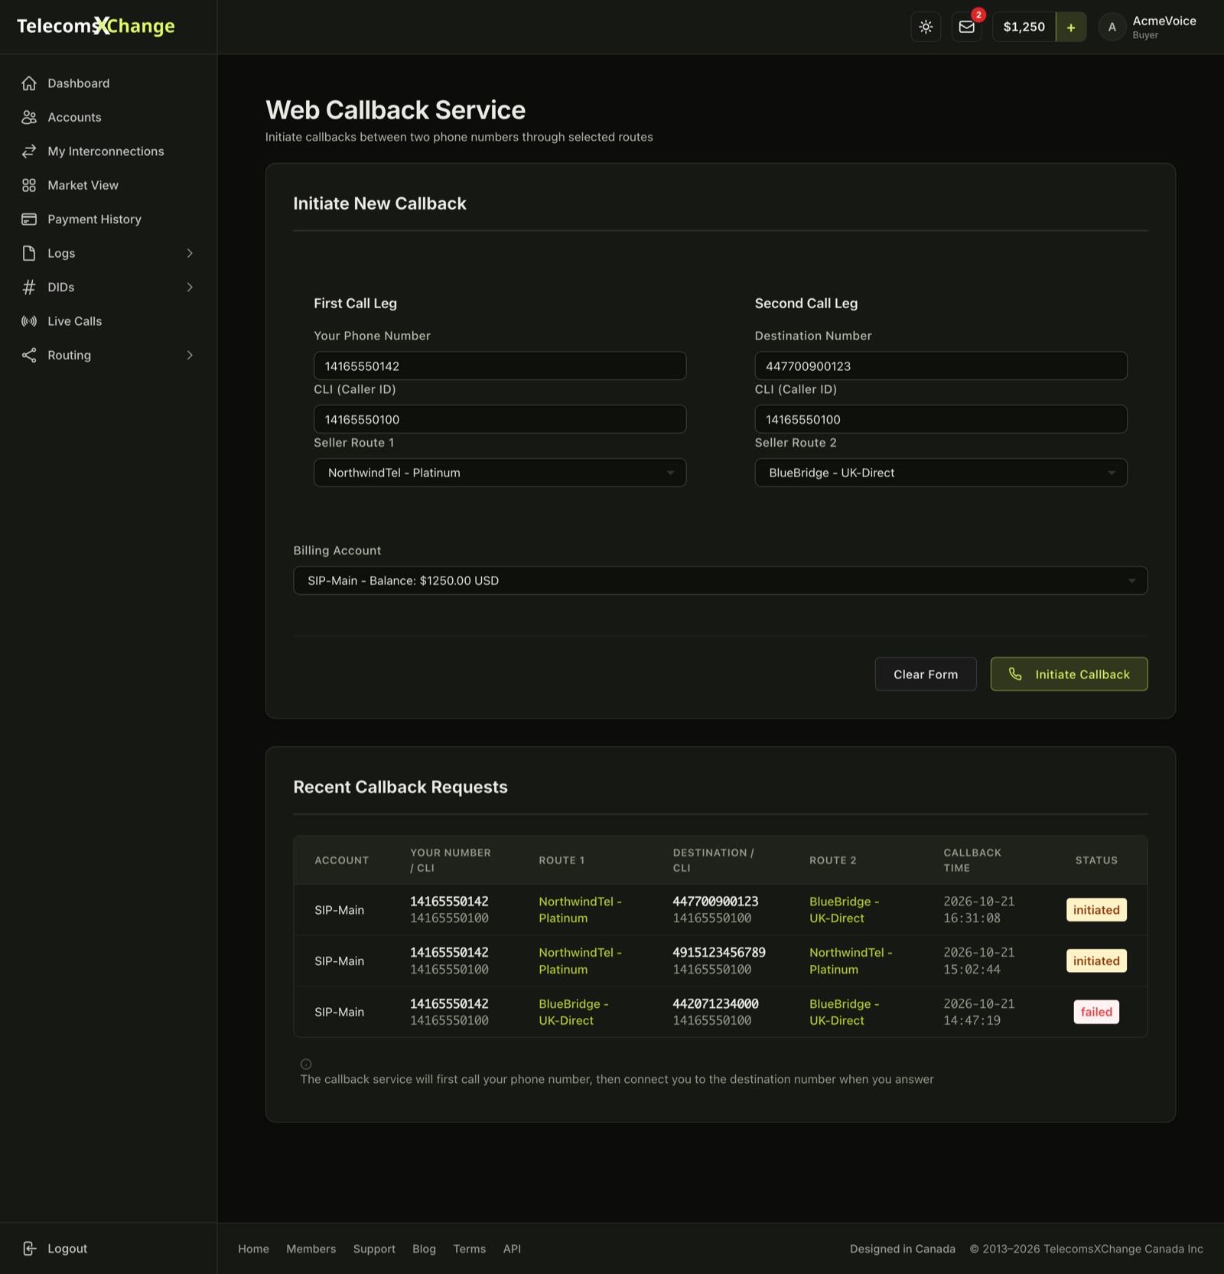
Task: Click the Market View grid icon
Action: pos(29,185)
